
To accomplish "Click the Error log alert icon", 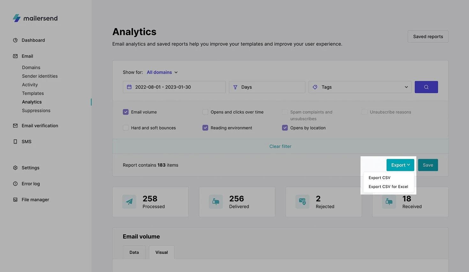I will [15, 184].
